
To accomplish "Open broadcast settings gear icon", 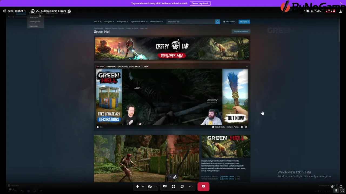I will pos(242,127).
